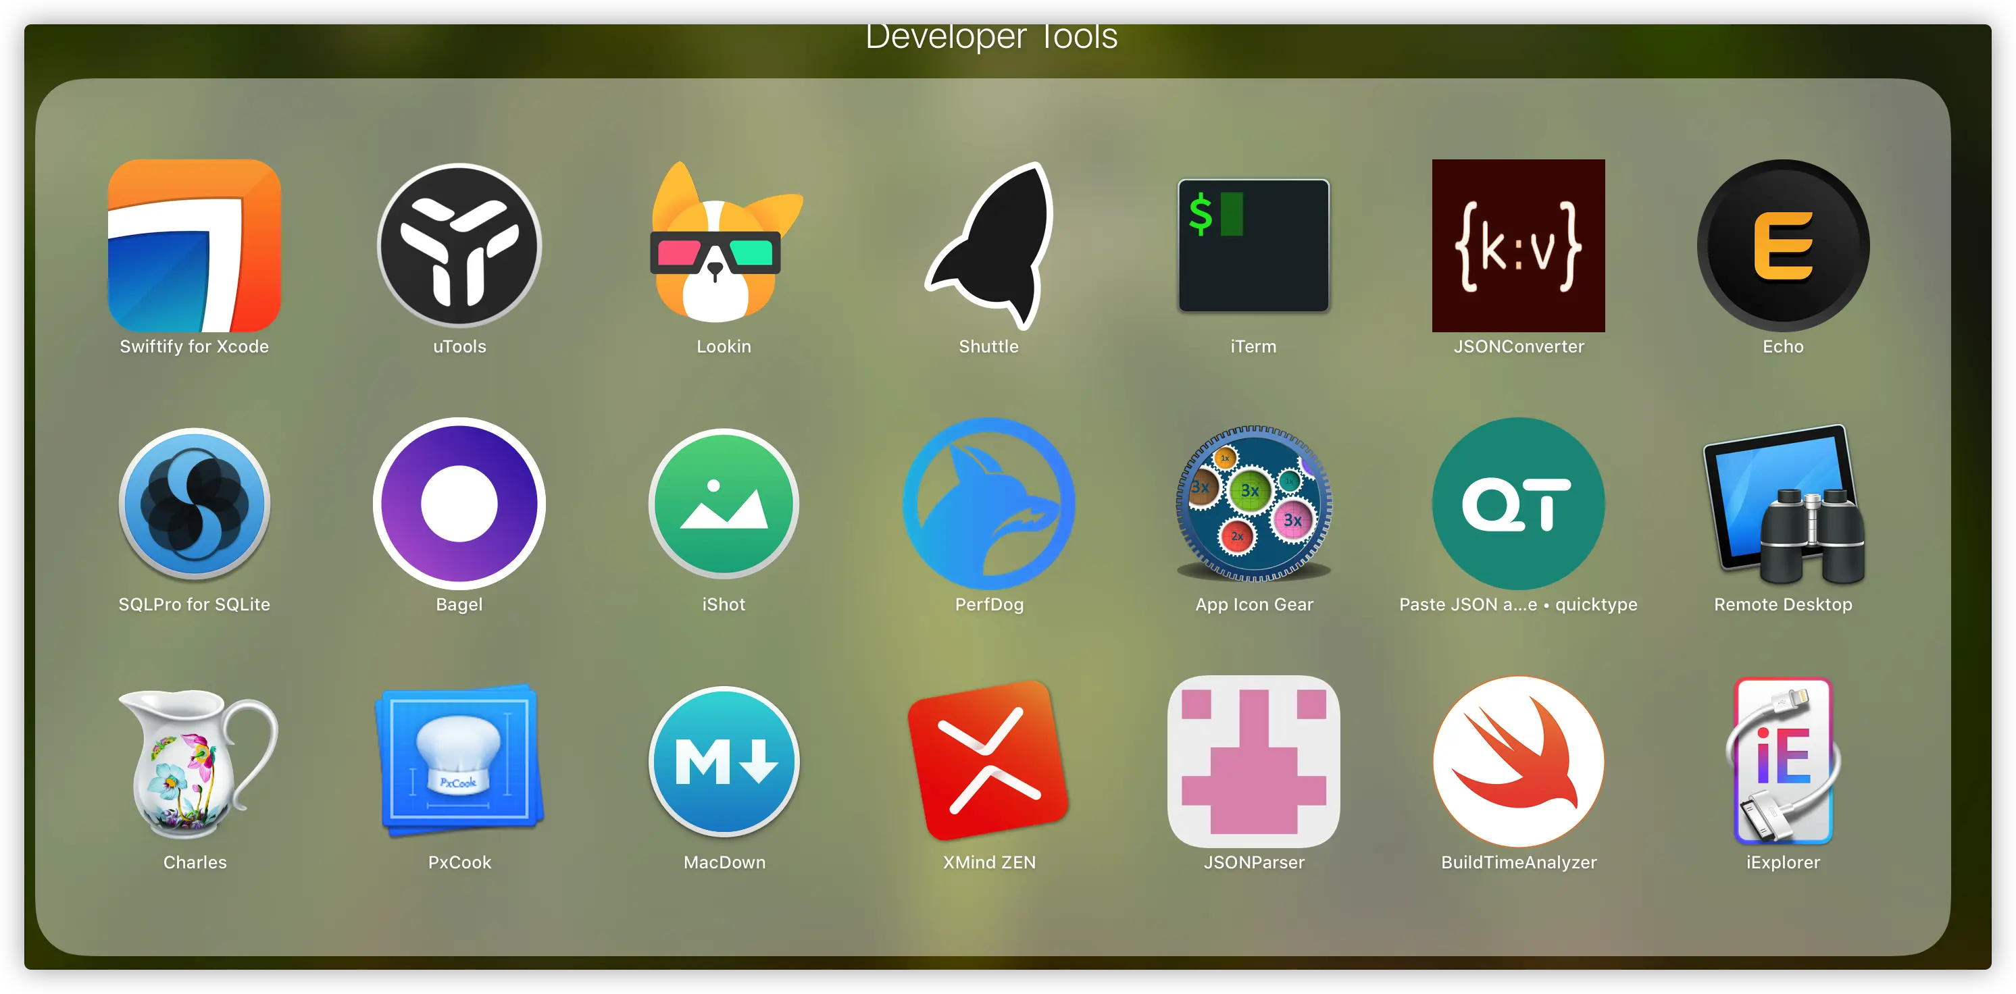Open MacDown markdown editor
Viewport: 2016px width, 994px height.
[x=724, y=762]
